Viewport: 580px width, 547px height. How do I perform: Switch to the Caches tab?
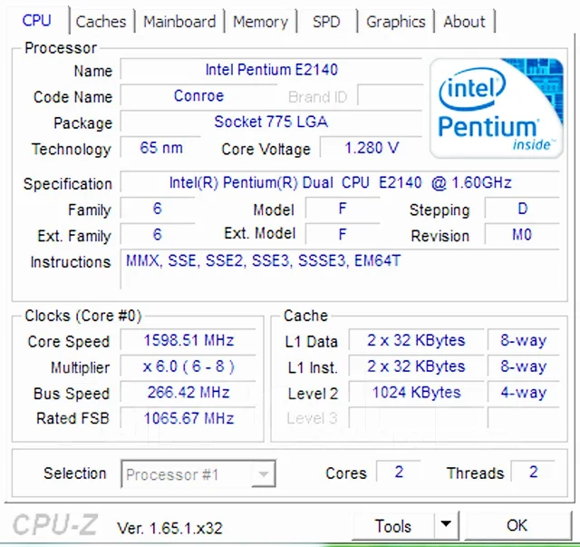pos(101,22)
